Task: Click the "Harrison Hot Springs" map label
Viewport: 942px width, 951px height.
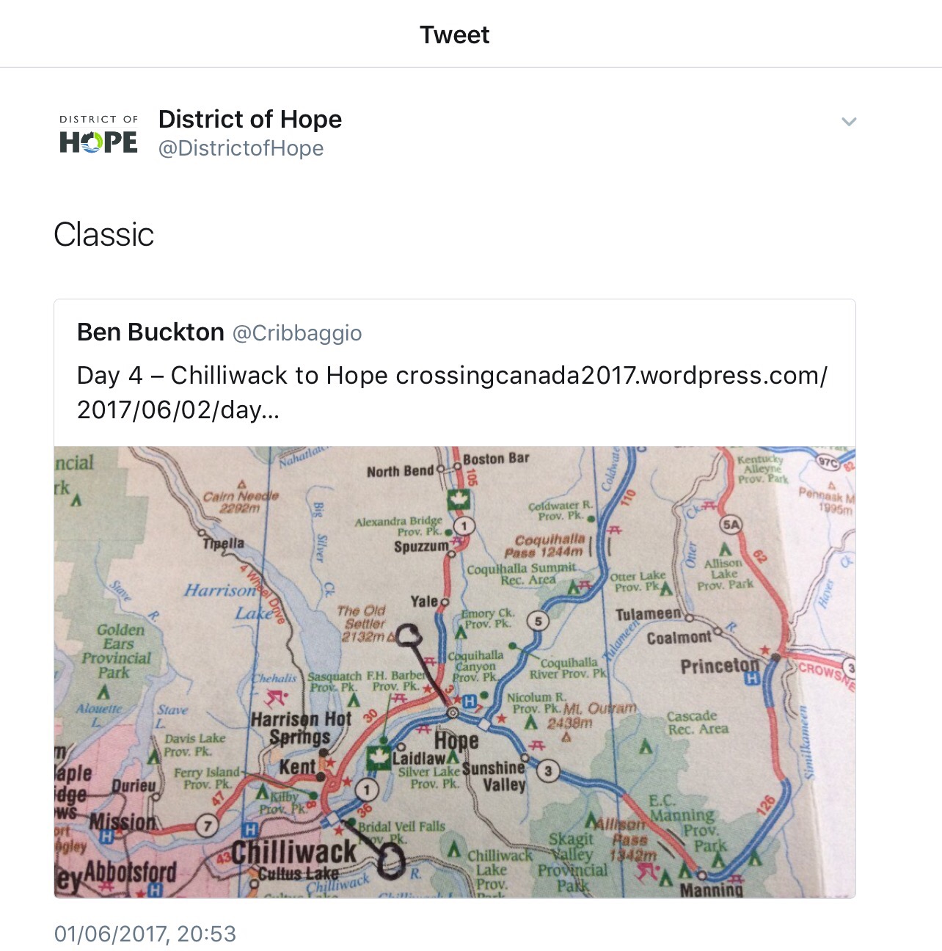Action: coord(301,728)
